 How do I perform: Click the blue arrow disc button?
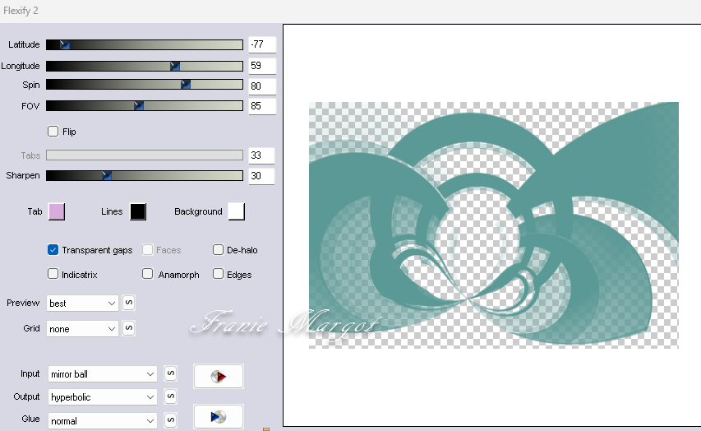(218, 417)
